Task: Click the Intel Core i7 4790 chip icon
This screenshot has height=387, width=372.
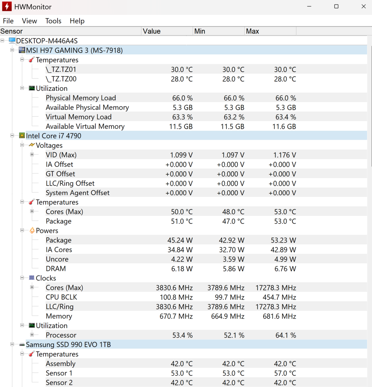Action: coord(22,135)
